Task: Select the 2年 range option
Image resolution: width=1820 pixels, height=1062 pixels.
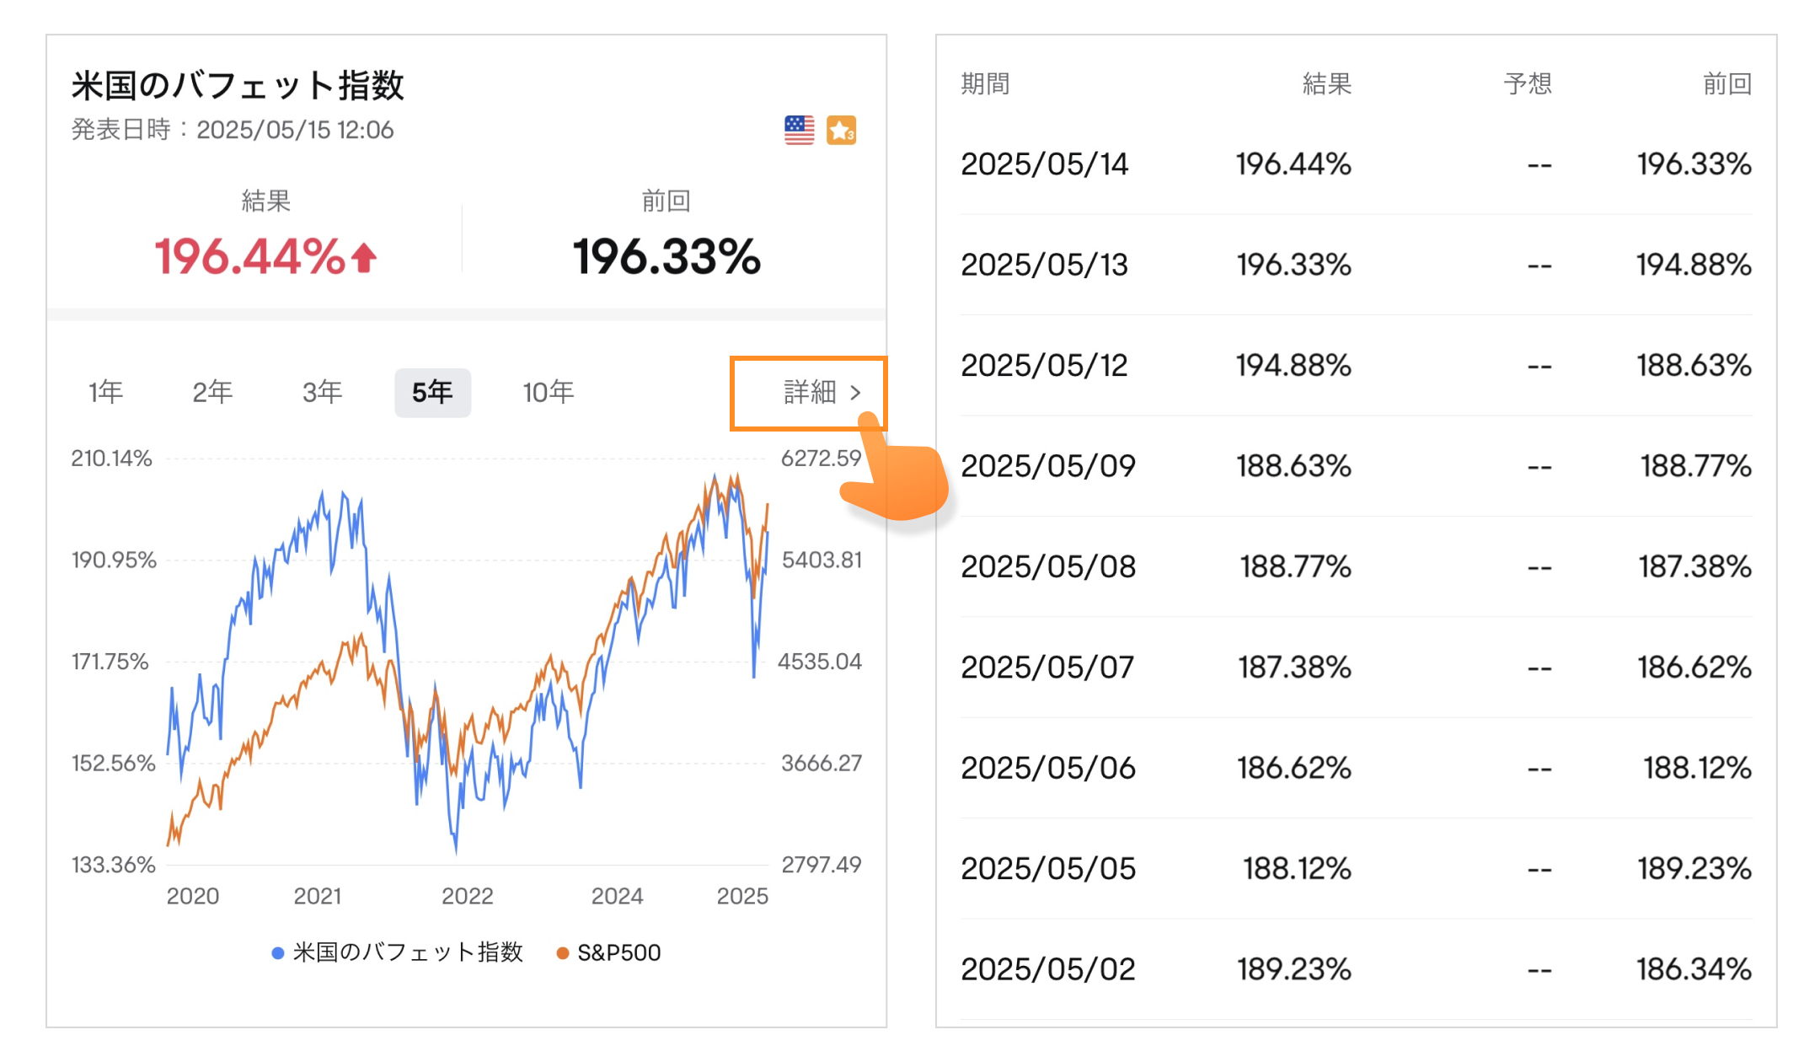Action: 211,391
